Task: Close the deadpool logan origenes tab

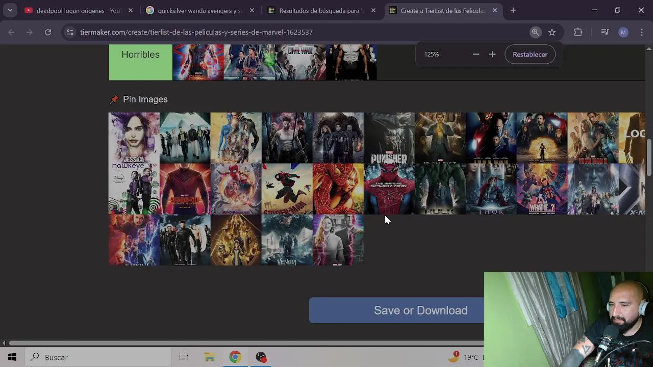Action: click(131, 10)
